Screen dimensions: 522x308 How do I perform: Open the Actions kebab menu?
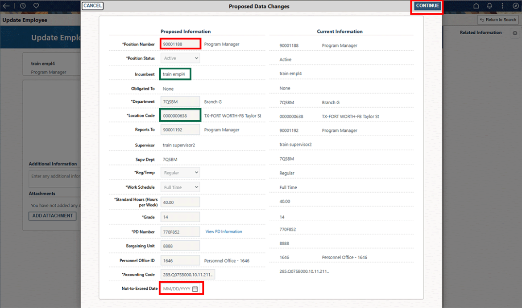pos(502,6)
